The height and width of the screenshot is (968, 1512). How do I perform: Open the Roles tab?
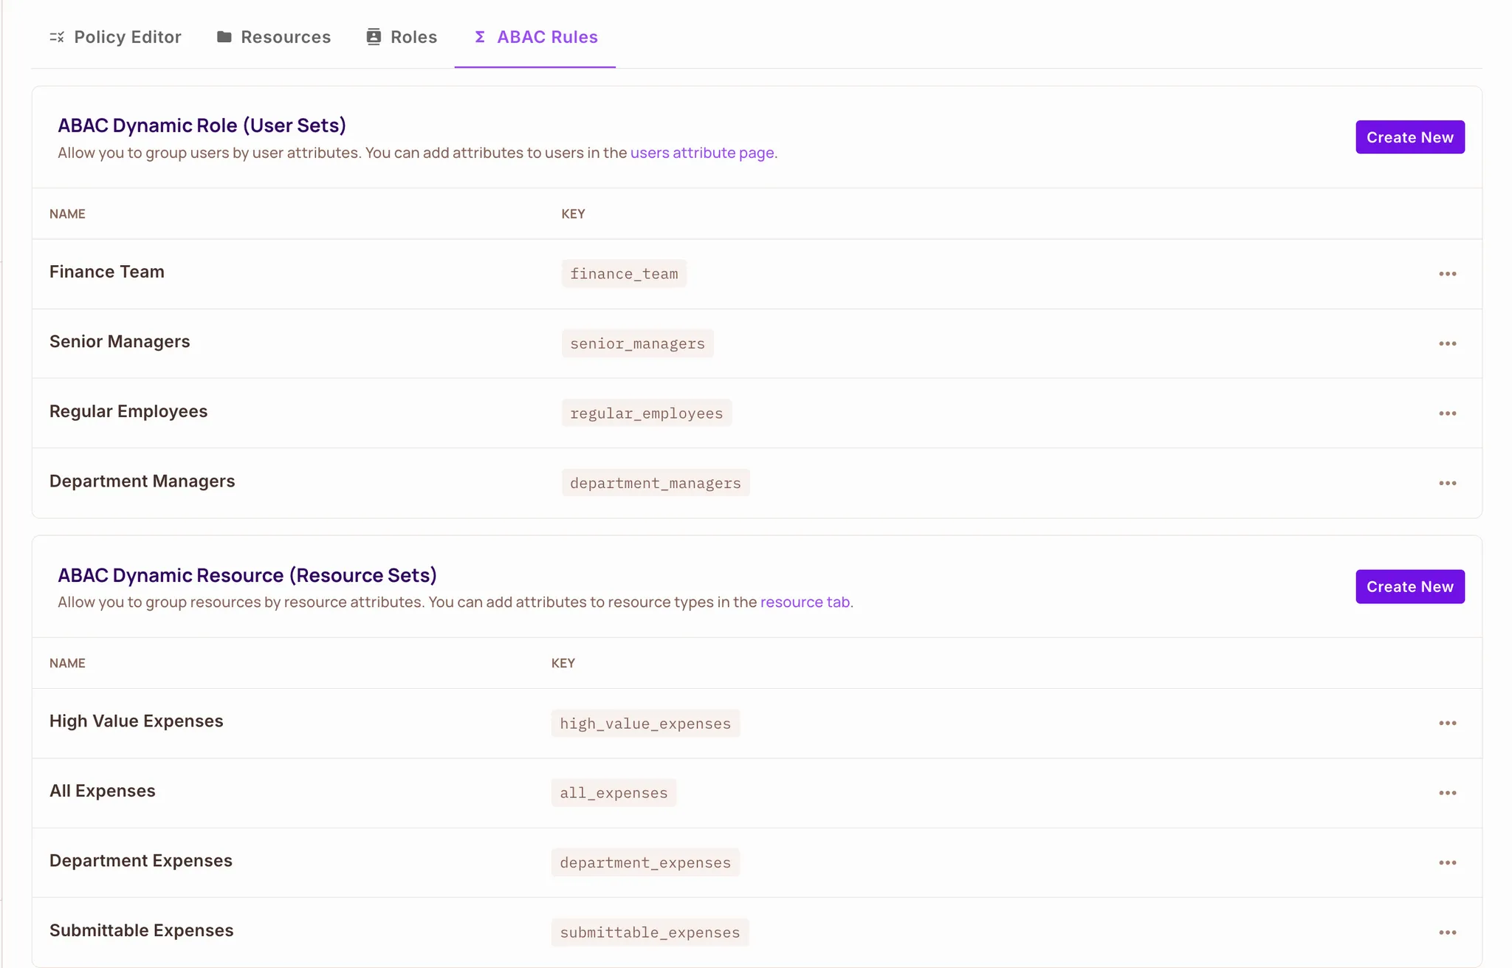(402, 37)
